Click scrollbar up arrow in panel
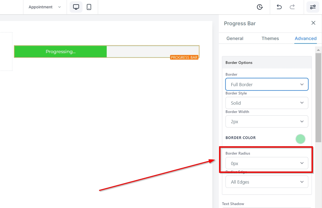This screenshot has width=322, height=208. (318, 50)
